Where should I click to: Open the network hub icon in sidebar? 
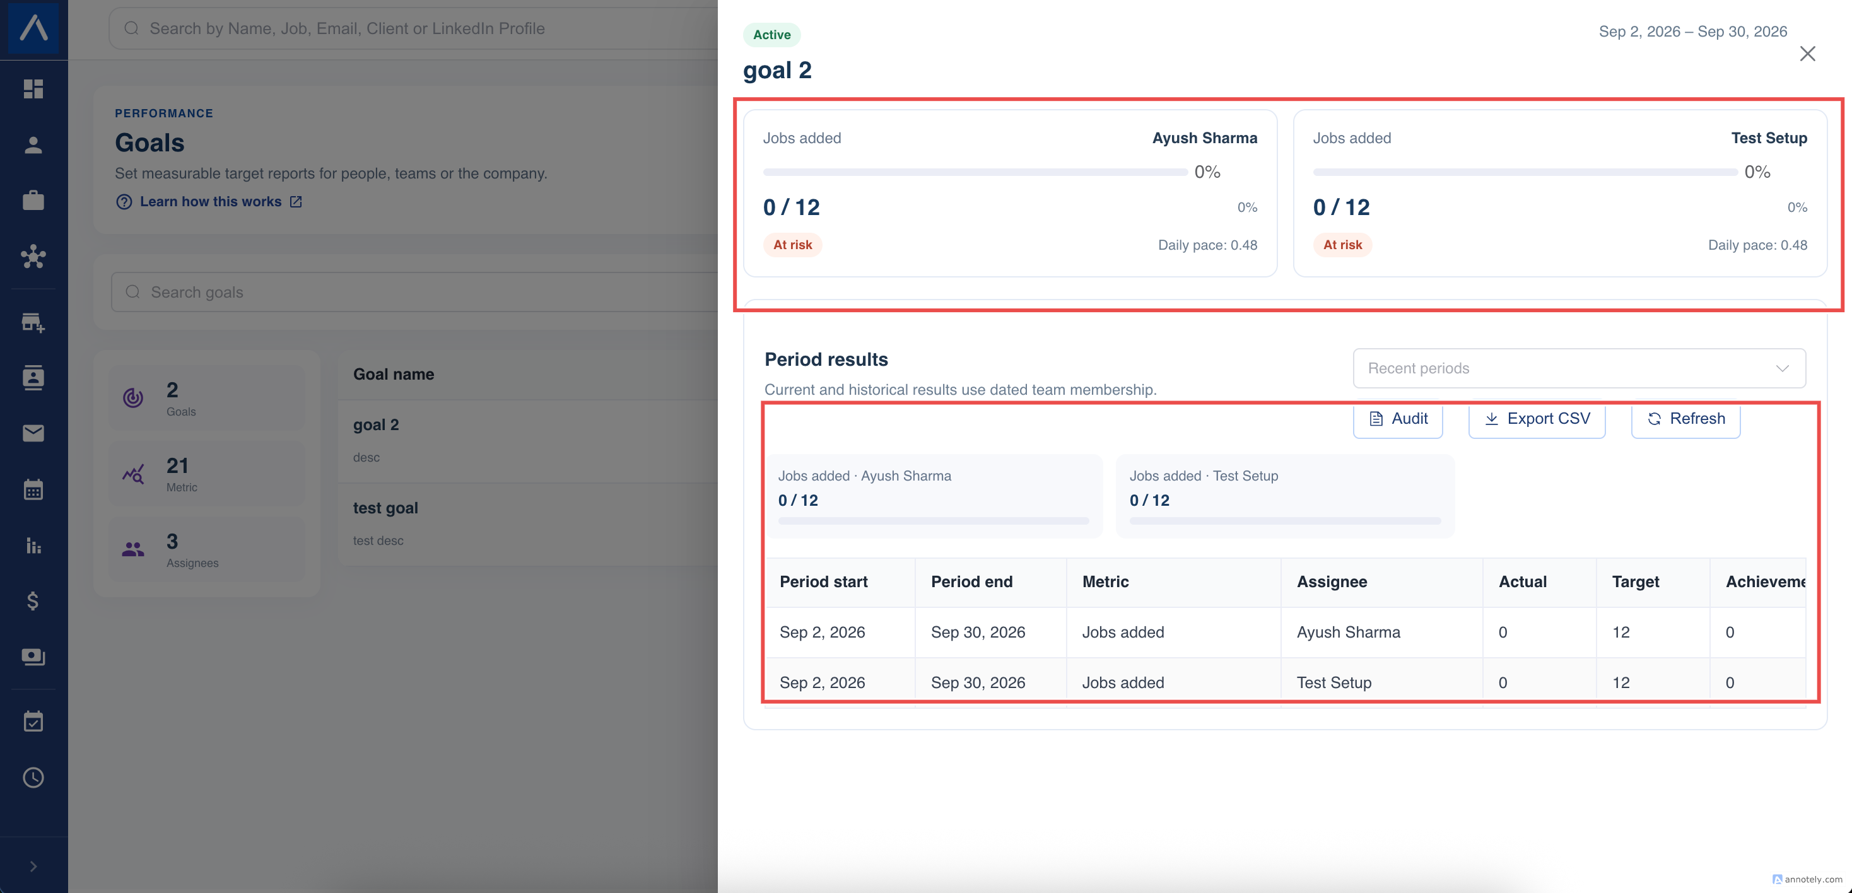(x=33, y=256)
